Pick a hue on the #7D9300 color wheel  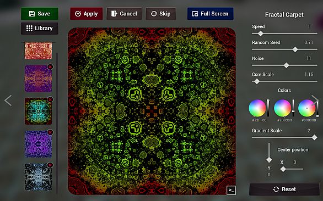[282, 108]
